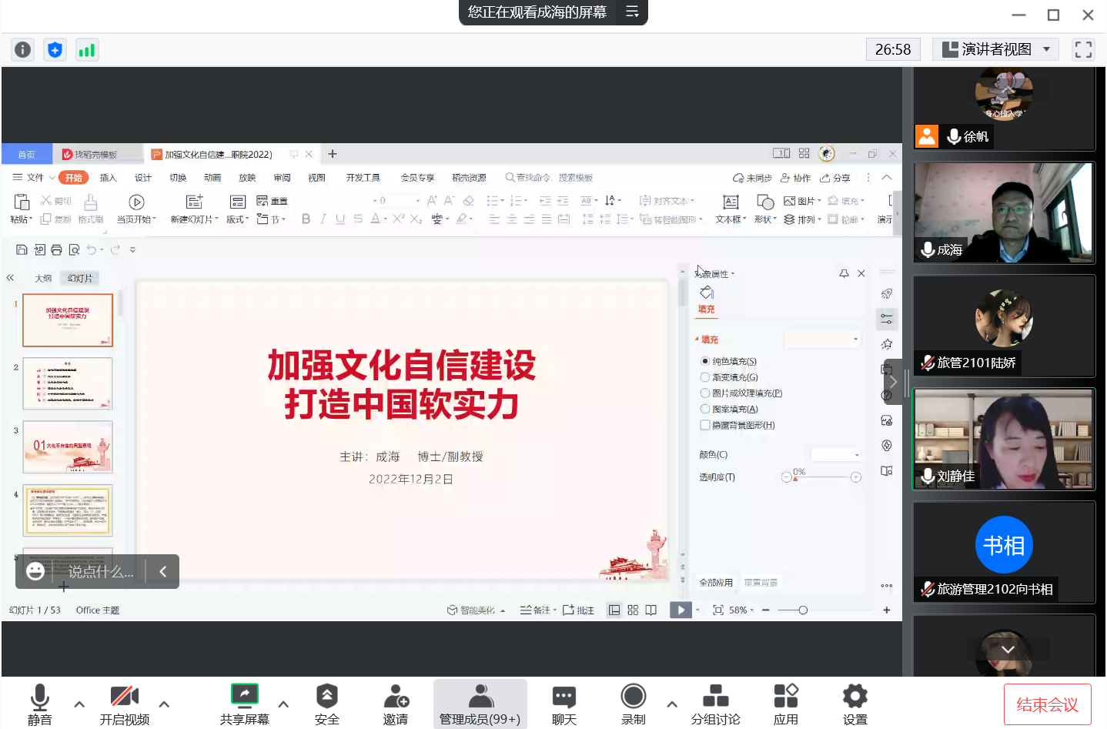1107x729 pixels.
Task: Click the 重置背景 reset background button
Action: [761, 582]
